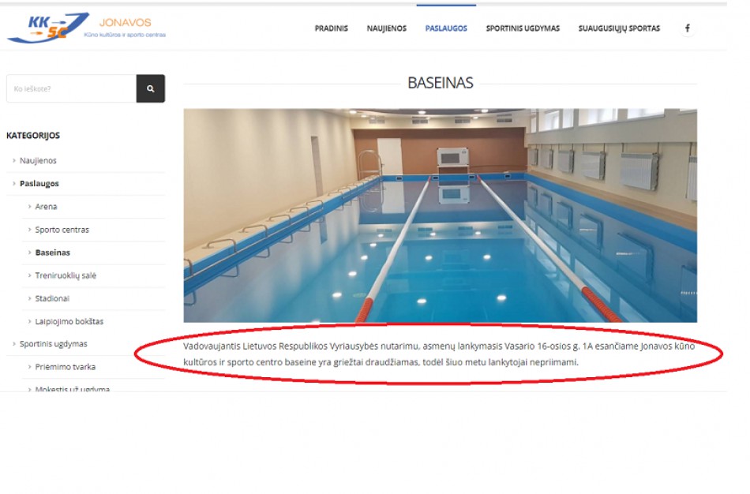Expand Sportinis ugdymas sidebar category
750x494 pixels.
tap(53, 344)
